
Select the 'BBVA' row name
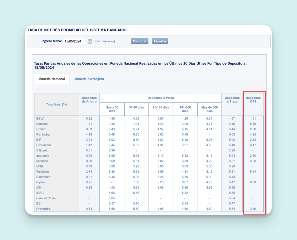pyautogui.click(x=40, y=118)
